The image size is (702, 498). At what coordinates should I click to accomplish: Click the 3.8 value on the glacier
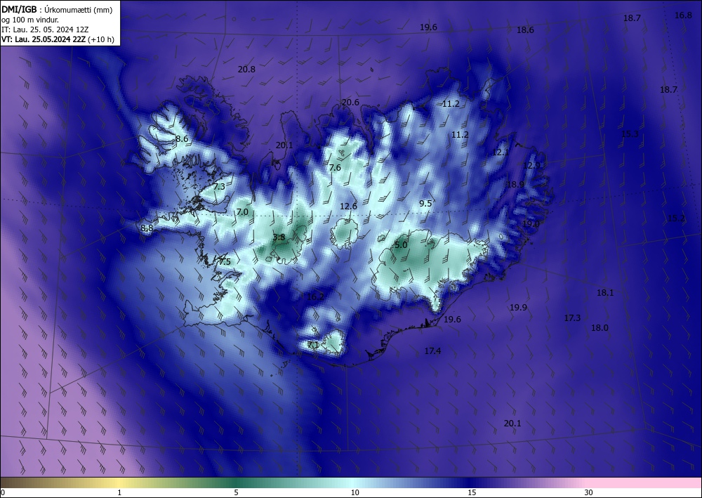coord(279,237)
